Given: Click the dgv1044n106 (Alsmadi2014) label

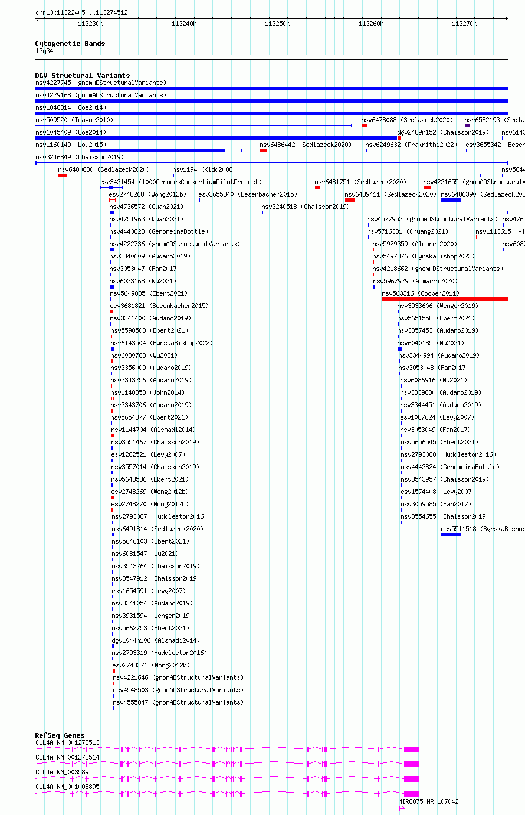Looking at the screenshot, I should point(156,640).
